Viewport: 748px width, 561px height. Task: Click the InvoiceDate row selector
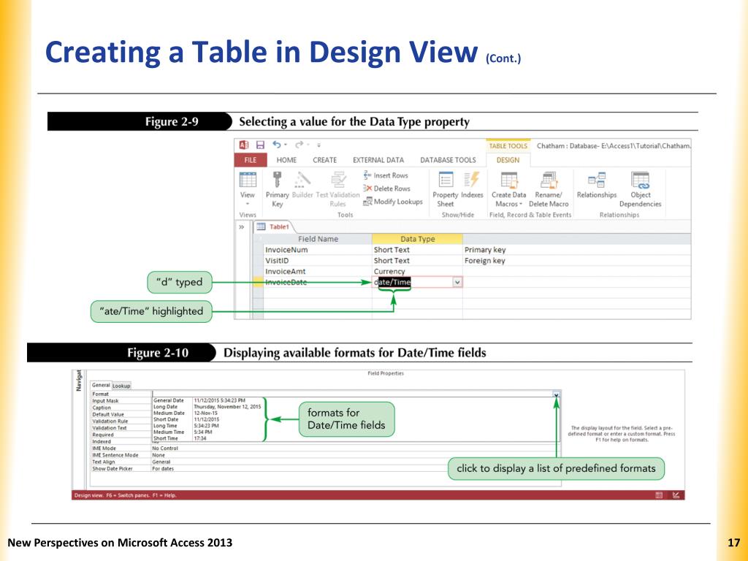pos(258,282)
